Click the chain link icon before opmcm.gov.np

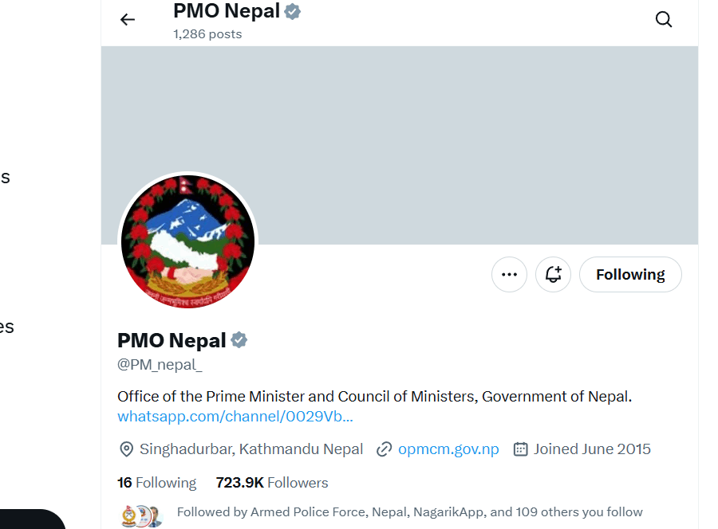384,449
